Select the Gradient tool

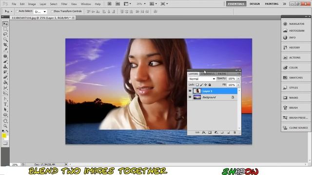click(x=5, y=82)
